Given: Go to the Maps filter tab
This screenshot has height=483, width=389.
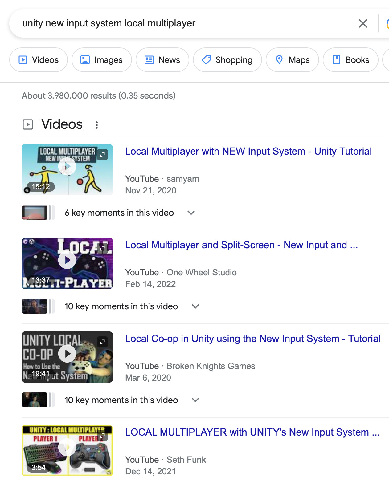Looking at the screenshot, I should point(292,60).
